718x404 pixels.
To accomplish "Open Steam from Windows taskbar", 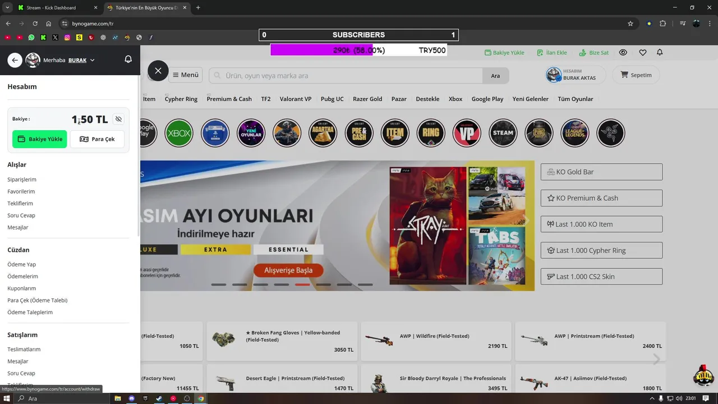I will click(159, 398).
